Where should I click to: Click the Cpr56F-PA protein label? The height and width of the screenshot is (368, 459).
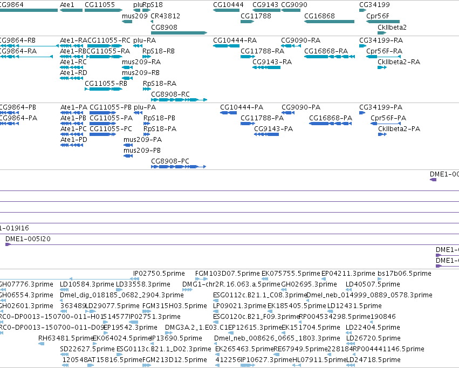pyautogui.click(x=388, y=118)
